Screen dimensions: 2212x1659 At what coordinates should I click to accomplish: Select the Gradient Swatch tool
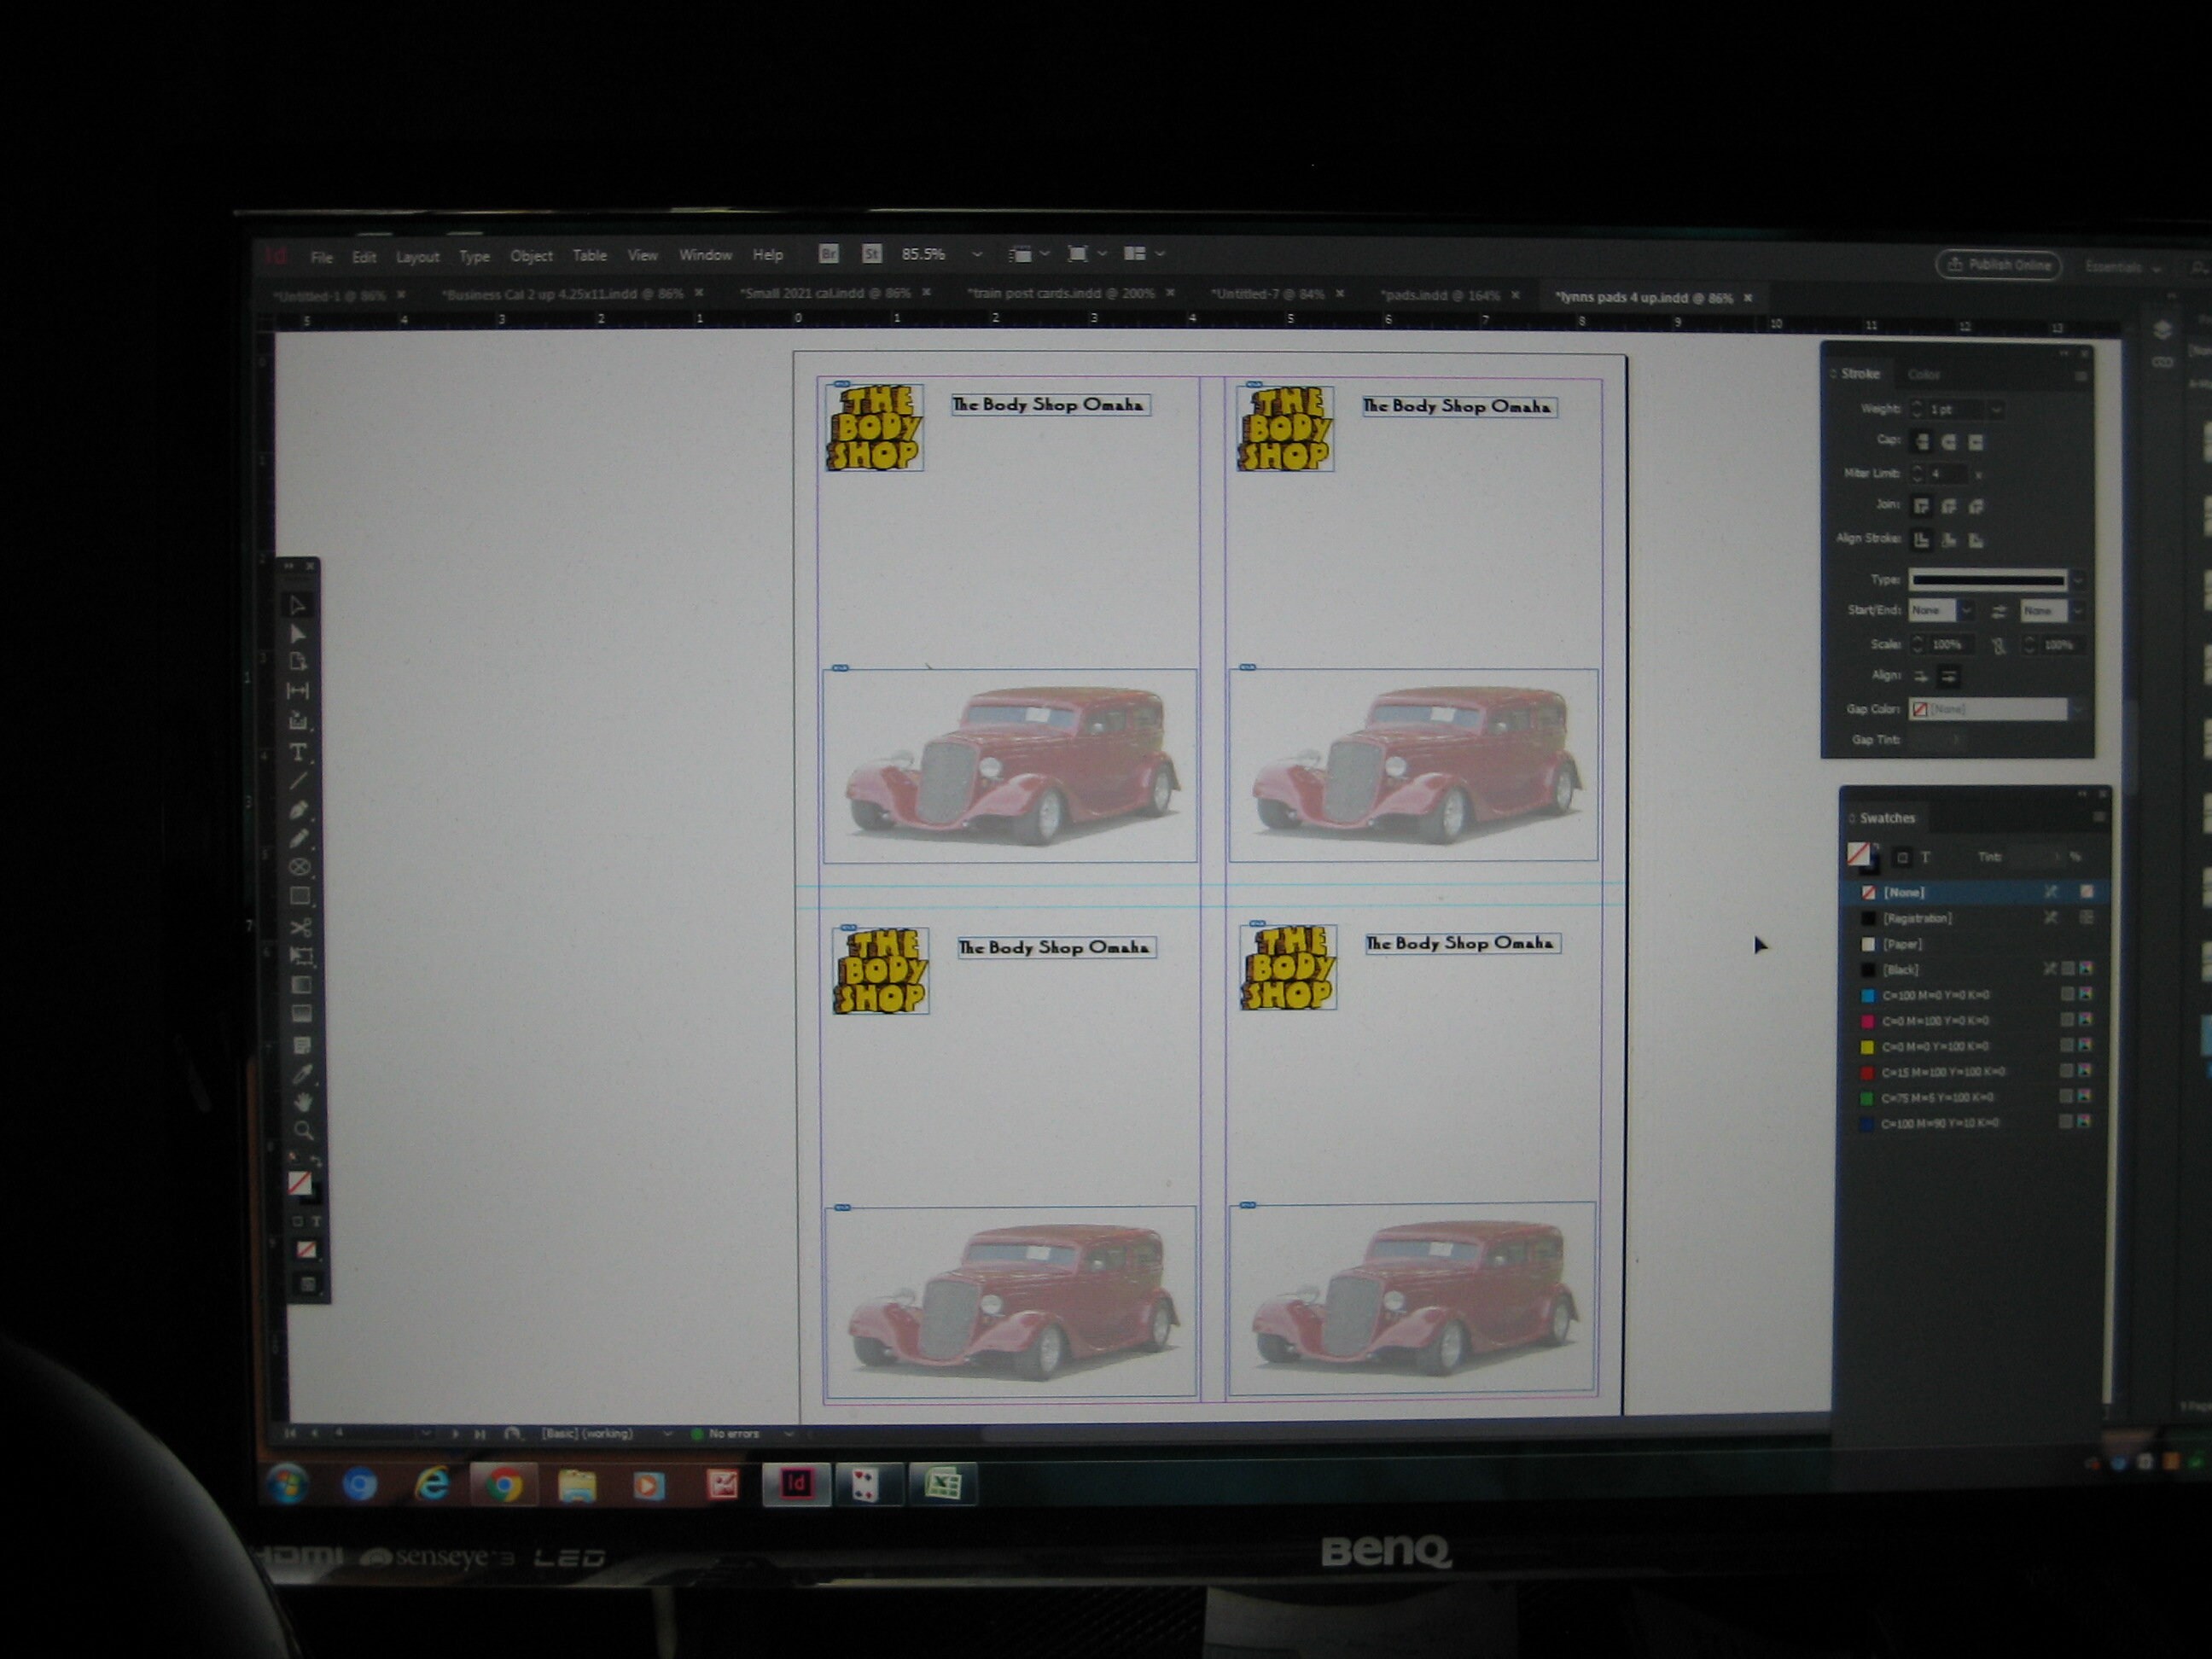[x=300, y=985]
